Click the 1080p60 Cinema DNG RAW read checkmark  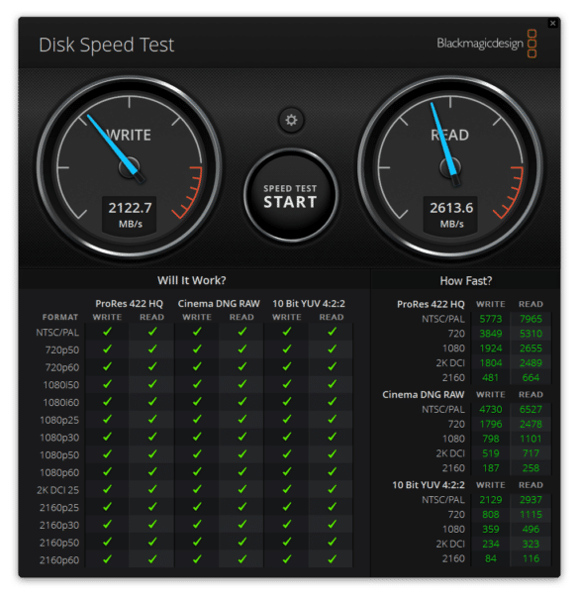click(242, 472)
